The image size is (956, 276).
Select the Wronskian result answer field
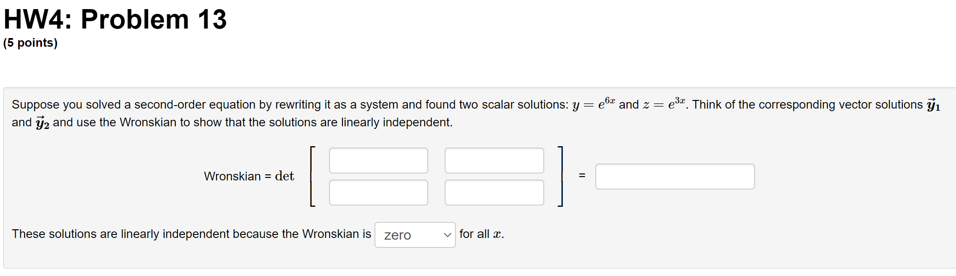coord(675,177)
